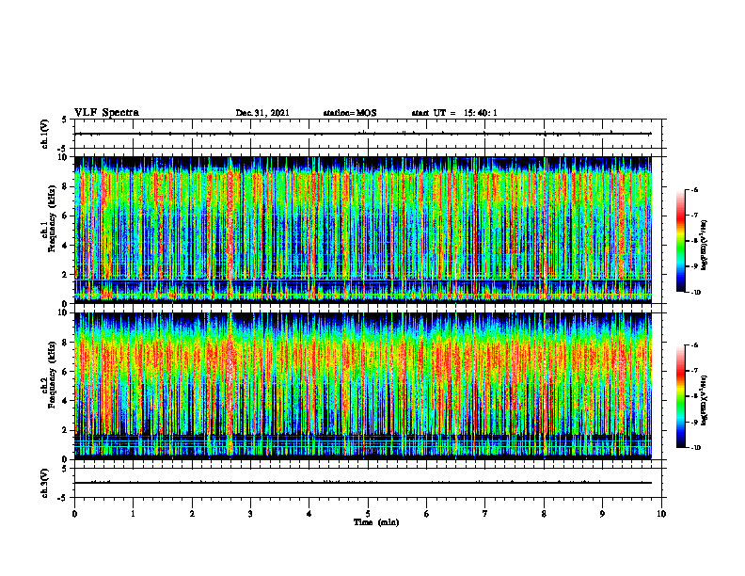
Task: Click the "Time (min)" axis label
Action: [376, 522]
